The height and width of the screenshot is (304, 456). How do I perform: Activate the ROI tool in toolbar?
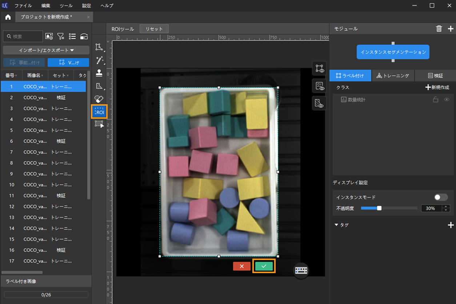pos(99,112)
